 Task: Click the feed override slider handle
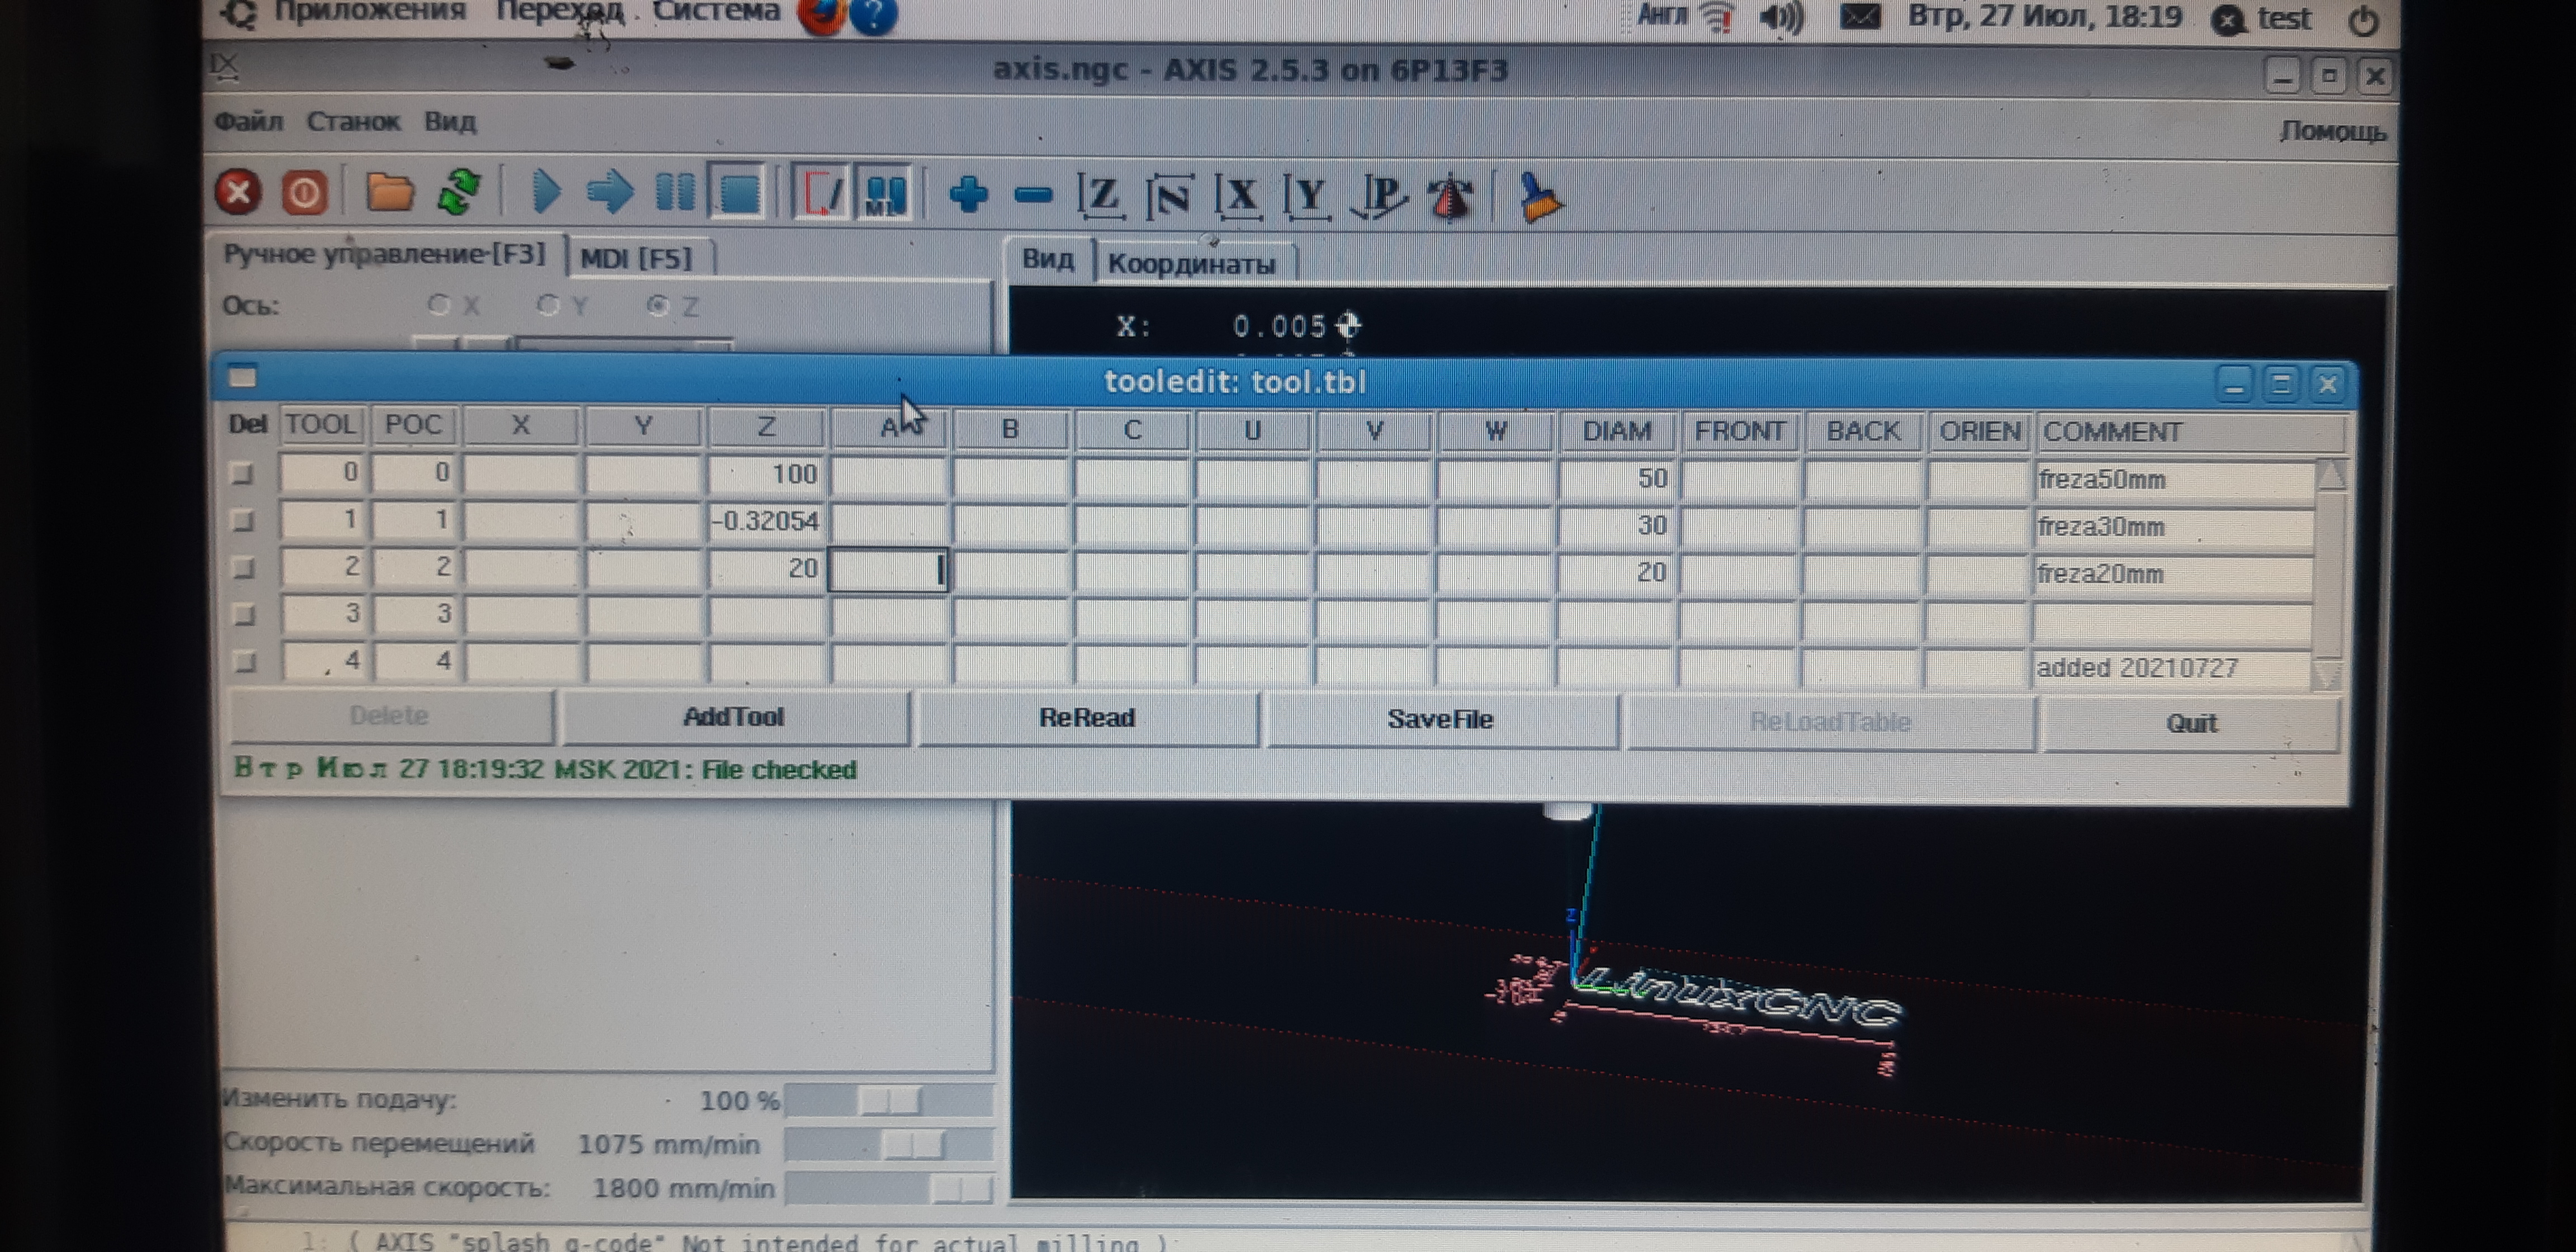889,1100
